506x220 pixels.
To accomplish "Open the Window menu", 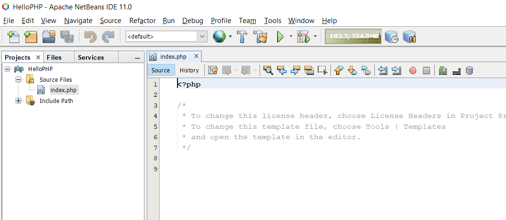I will tap(302, 21).
